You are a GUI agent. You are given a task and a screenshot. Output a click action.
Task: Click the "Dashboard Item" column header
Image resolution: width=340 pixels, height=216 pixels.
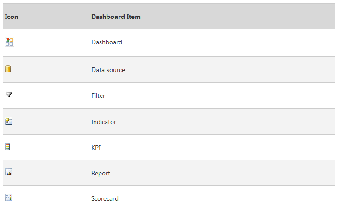click(x=116, y=17)
